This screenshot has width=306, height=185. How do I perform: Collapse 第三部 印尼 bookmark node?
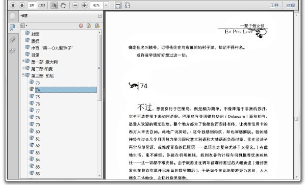tap(23, 75)
